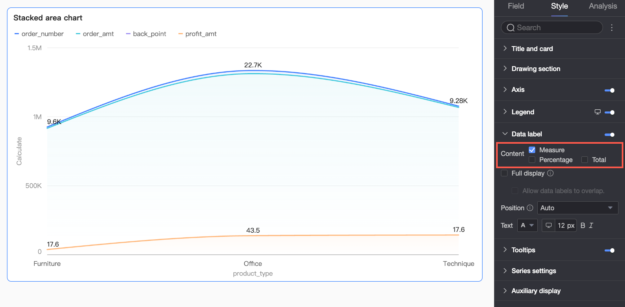Toggle bold text formatting
625x307 pixels.
583,225
